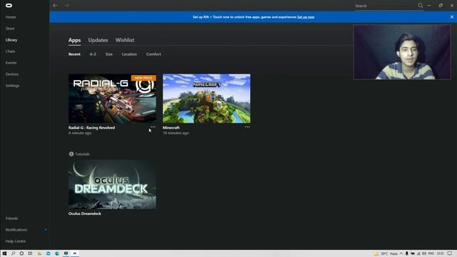
Task: Click the Minecraft title text
Action: click(x=171, y=128)
